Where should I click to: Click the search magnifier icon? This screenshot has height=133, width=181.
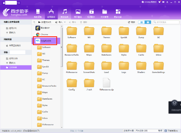coord(155,22)
